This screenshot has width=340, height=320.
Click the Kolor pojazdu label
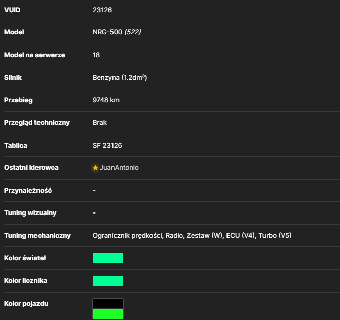(26, 303)
